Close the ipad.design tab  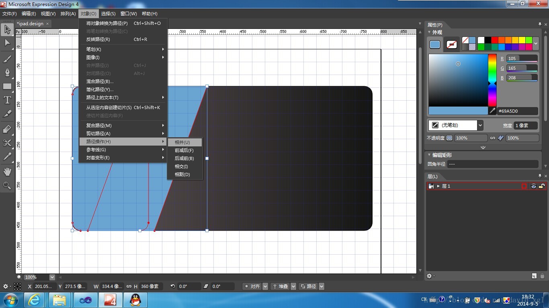coord(47,24)
